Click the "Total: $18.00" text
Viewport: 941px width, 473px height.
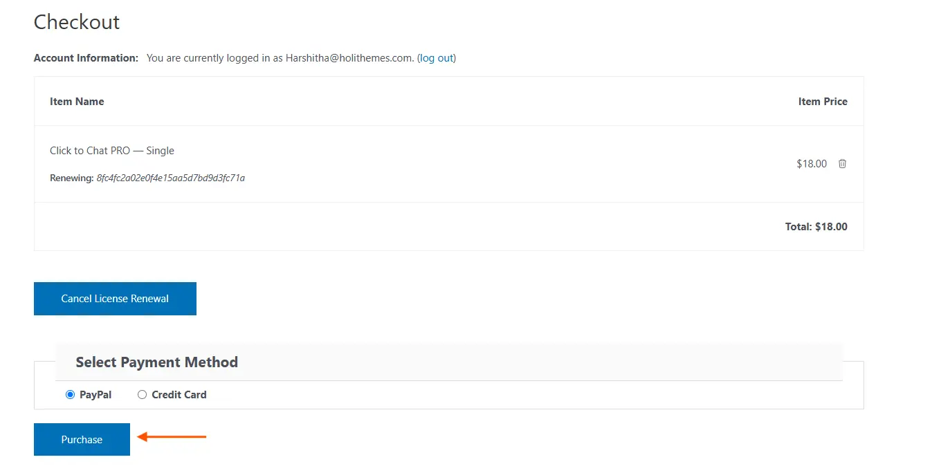tap(816, 227)
